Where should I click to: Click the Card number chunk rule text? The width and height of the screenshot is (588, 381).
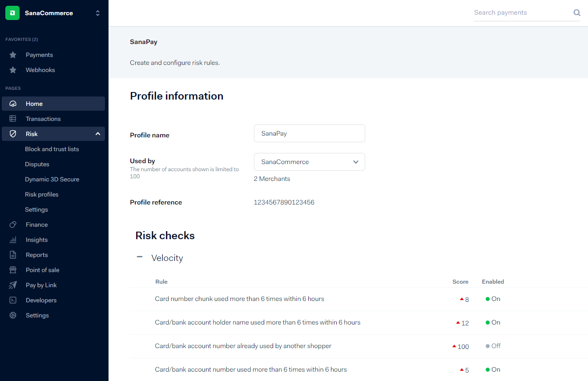pos(239,299)
